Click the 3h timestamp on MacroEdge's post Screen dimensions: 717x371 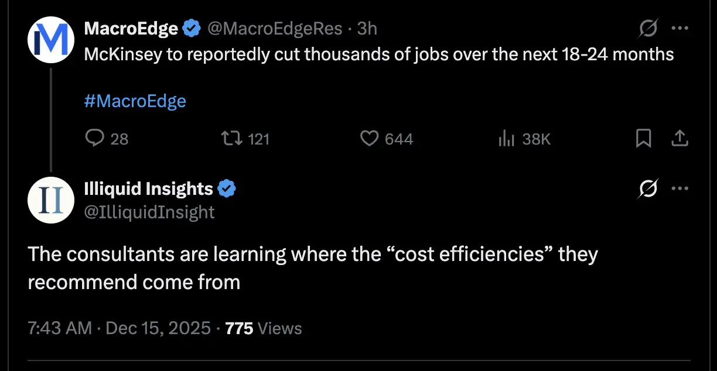[367, 28]
